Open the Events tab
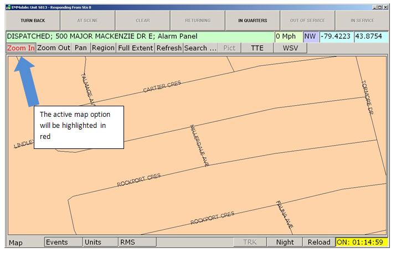Screen dimensions: 396x253 pos(57,242)
